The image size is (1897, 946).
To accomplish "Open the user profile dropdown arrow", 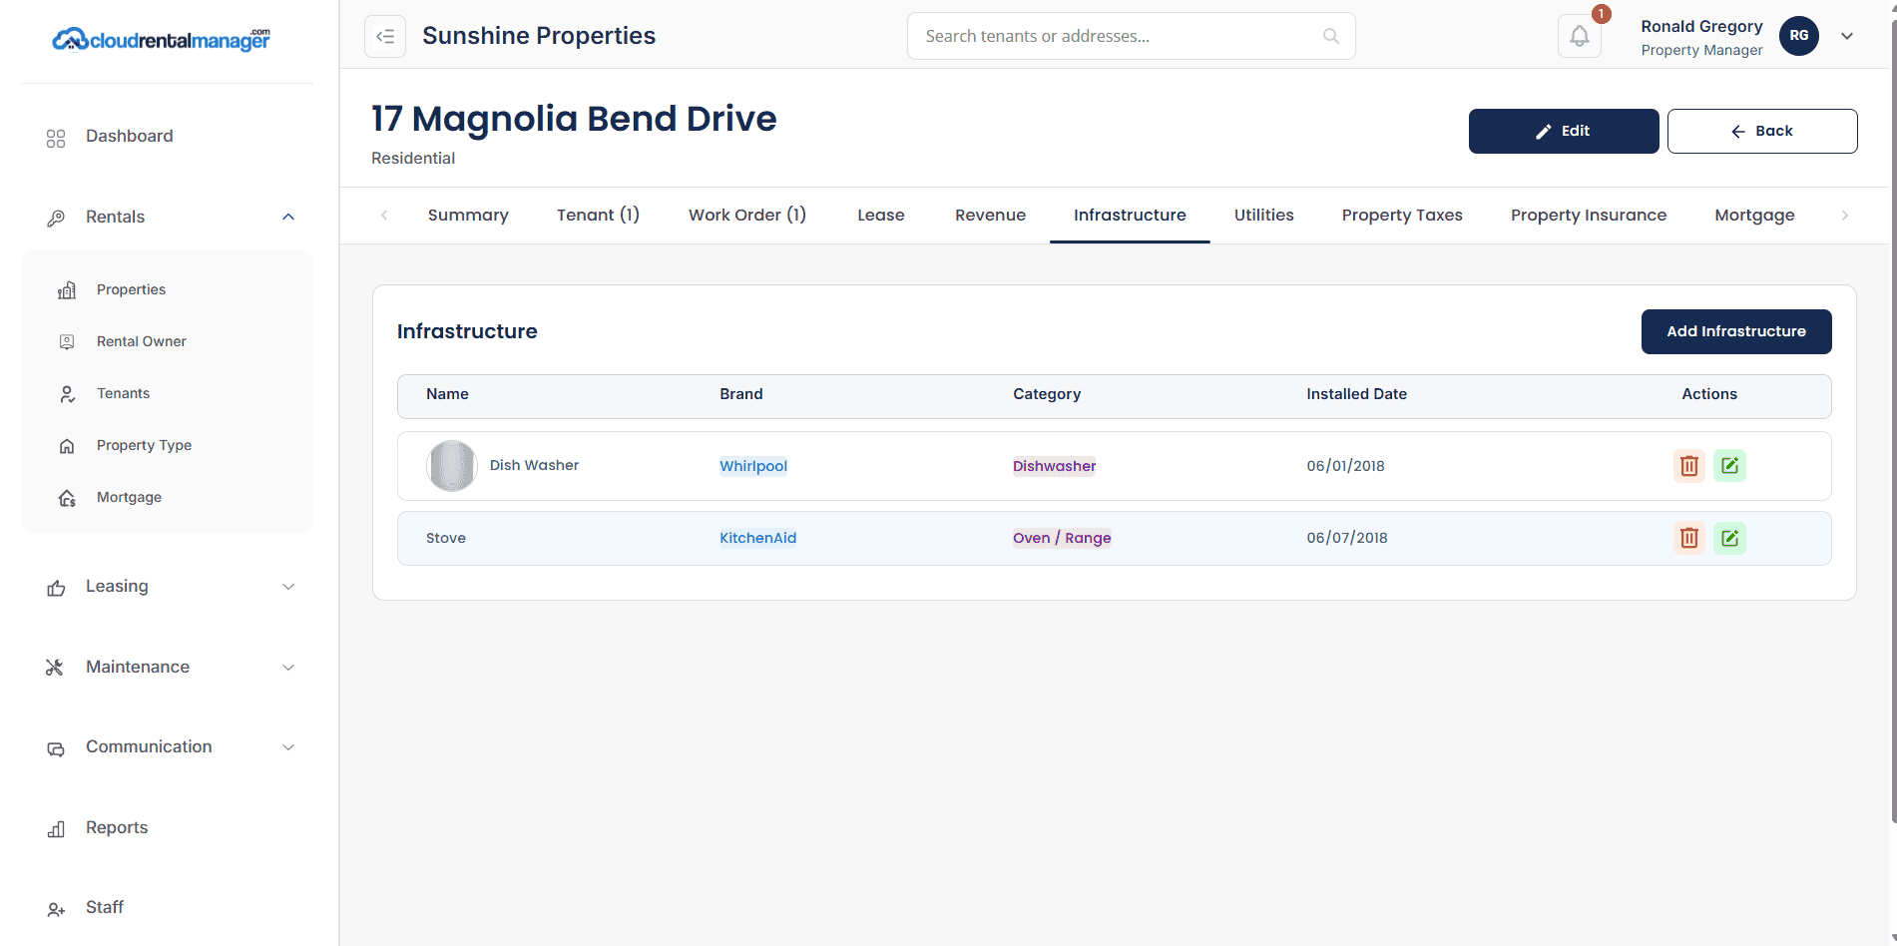I will (1846, 36).
